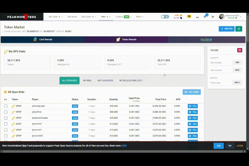
Task: Click the PeakMonsters logo
Action: 21,17
